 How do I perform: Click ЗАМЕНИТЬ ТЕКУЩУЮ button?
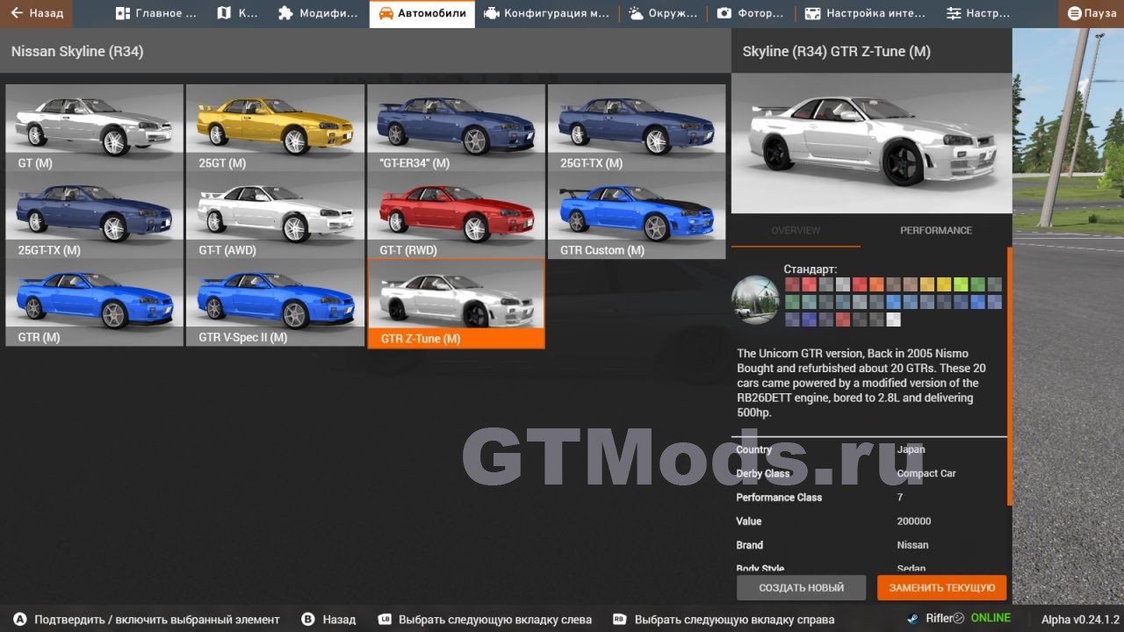pos(941,587)
